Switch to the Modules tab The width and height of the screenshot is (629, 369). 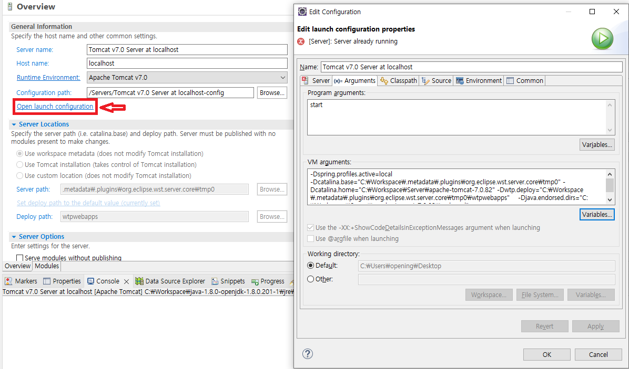47,266
